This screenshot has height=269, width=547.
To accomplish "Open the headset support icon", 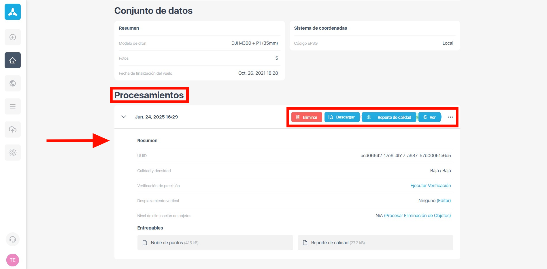I will click(x=13, y=239).
